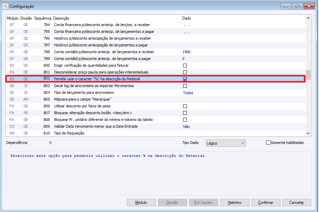Sort by Módulo column header

[13, 18]
